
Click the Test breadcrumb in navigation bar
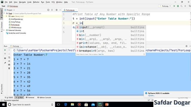point(3,6)
